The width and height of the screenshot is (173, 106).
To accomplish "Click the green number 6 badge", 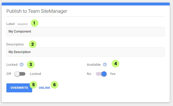I will (x=54, y=85).
